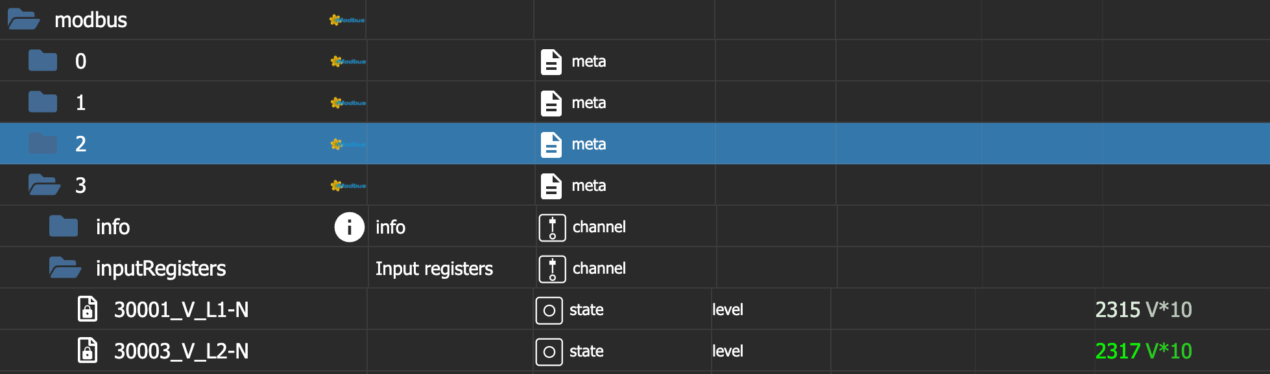1270x374 pixels.
Task: Collapse the open folder 3
Action: click(44, 185)
